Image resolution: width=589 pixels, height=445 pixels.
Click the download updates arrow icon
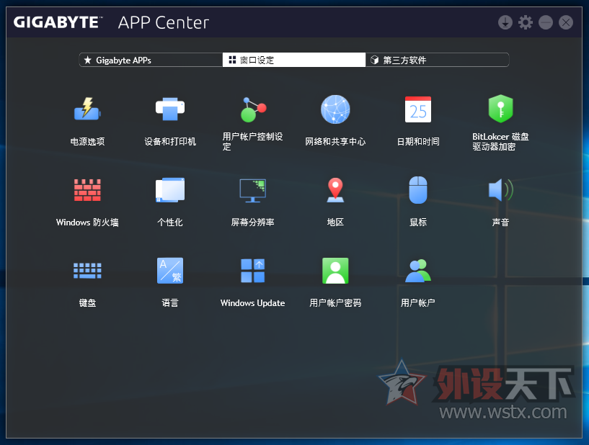505,22
